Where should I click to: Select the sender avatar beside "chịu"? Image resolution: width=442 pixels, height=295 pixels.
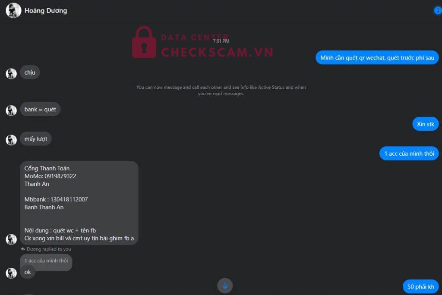click(11, 74)
